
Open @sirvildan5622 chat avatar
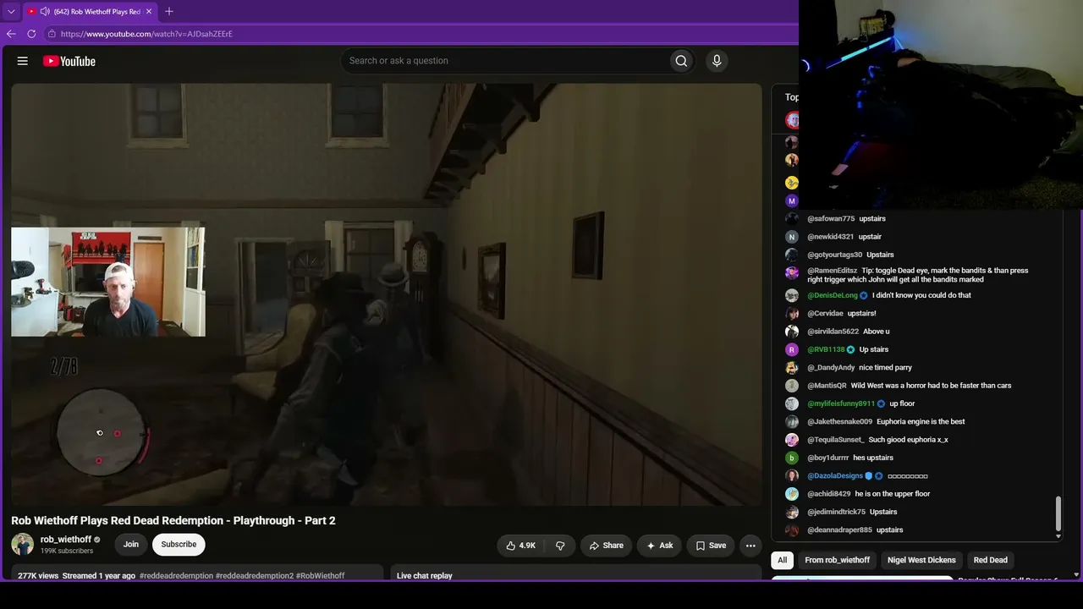(x=792, y=332)
